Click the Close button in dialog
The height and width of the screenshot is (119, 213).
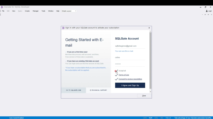coord(144,96)
